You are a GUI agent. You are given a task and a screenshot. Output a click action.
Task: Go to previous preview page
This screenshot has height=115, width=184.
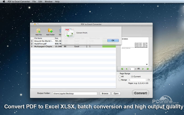pos(126,69)
